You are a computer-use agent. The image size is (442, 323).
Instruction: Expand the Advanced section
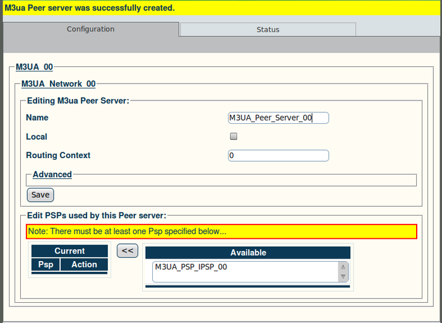point(52,174)
